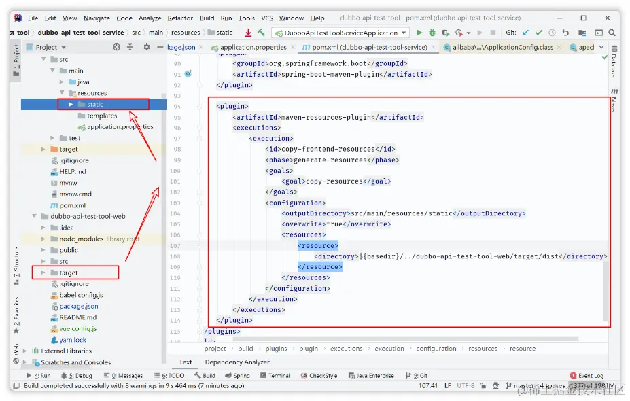This screenshot has height=401, width=630.
Task: Show hidden editor tabs chevron
Action: click(x=601, y=47)
